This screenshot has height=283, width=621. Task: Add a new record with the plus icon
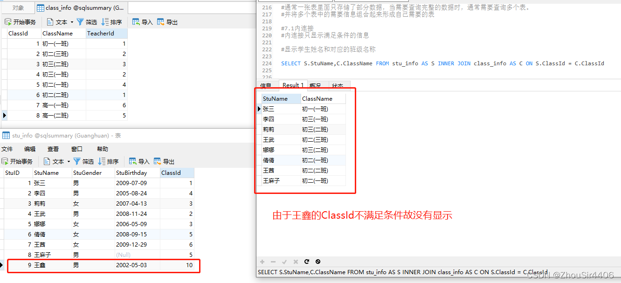(262, 262)
